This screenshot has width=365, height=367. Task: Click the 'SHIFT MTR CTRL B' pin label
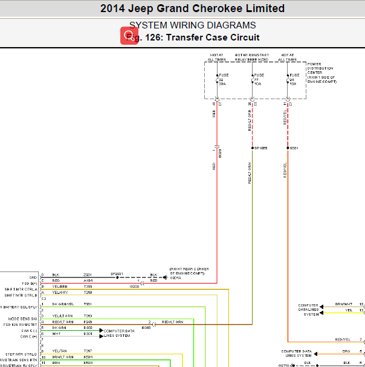tap(21, 296)
